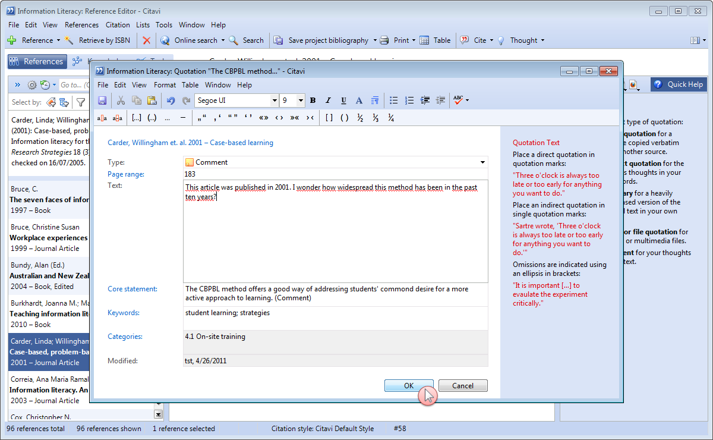The width and height of the screenshot is (713, 440).
Task: Click the Undo arrow icon
Action: 171,100
